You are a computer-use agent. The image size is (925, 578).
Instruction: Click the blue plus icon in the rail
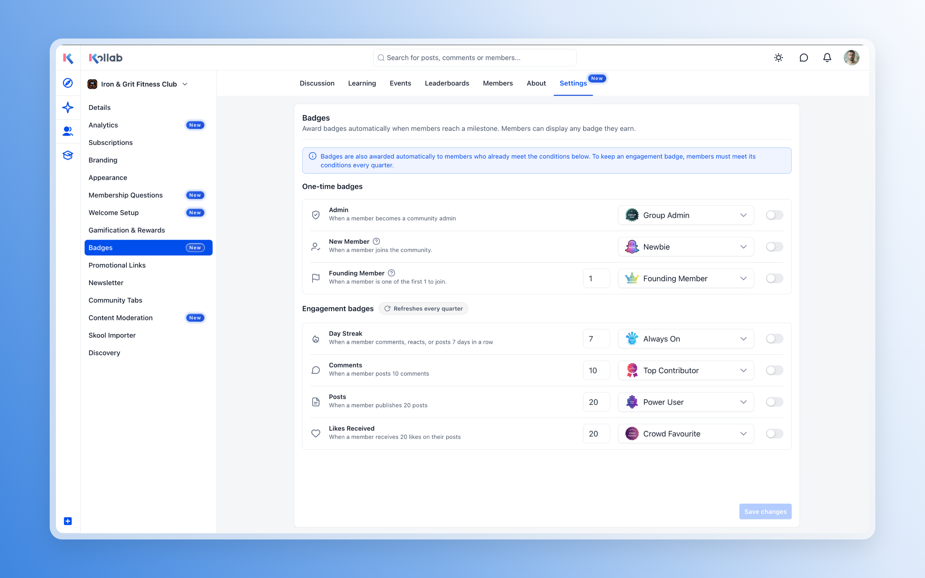(68, 521)
